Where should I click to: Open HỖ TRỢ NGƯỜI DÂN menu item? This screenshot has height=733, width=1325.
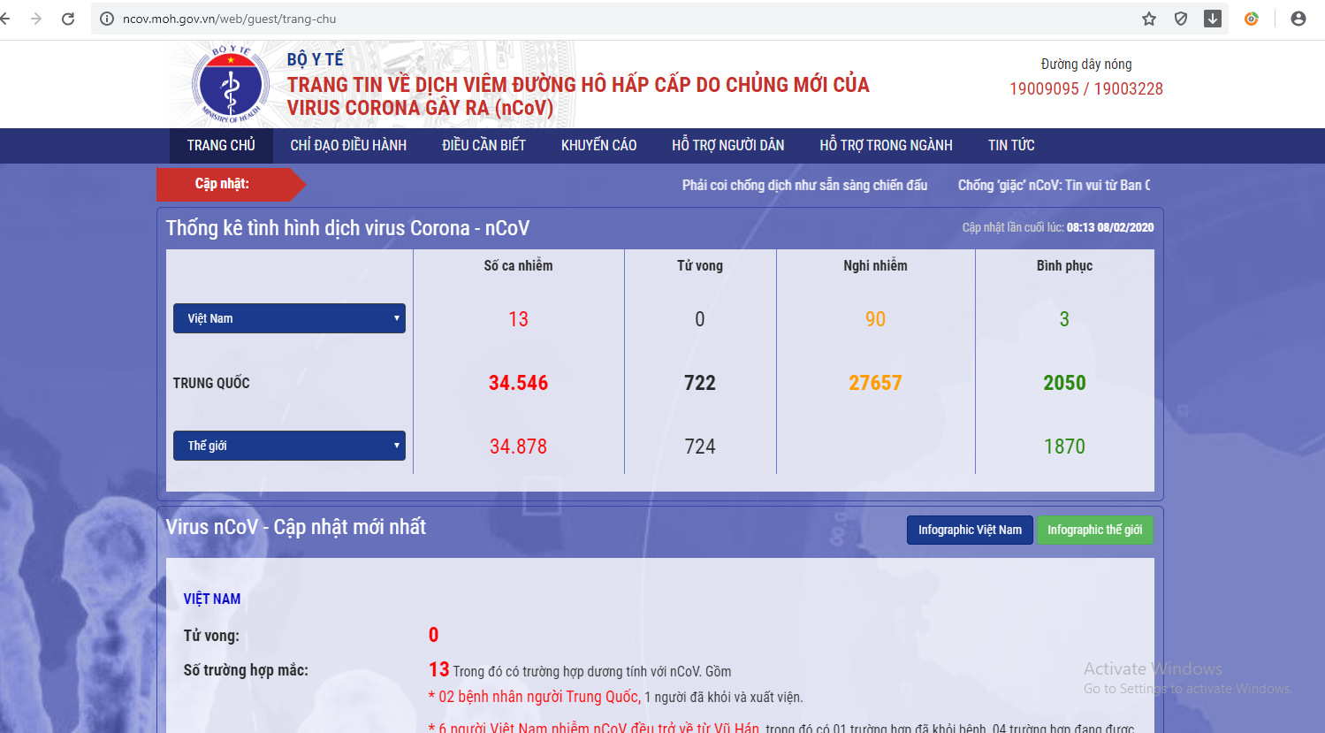coord(727,145)
